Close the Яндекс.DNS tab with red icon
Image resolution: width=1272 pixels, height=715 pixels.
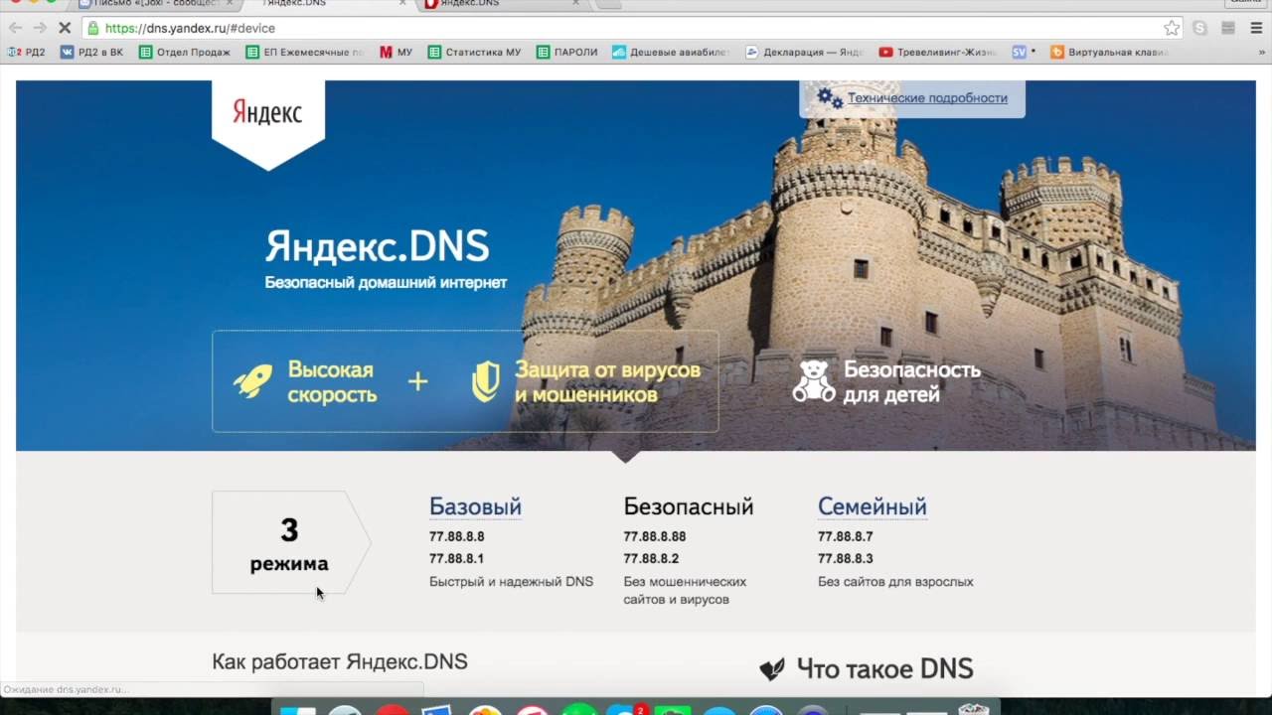pos(574,4)
